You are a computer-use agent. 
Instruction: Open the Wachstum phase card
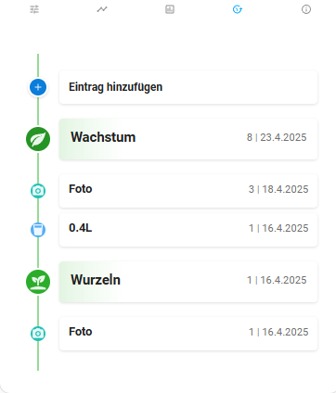(x=188, y=139)
